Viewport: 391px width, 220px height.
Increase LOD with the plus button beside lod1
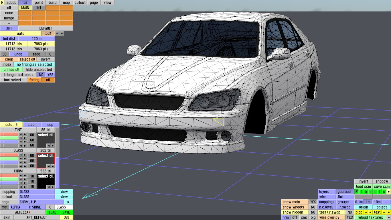[62, 34]
